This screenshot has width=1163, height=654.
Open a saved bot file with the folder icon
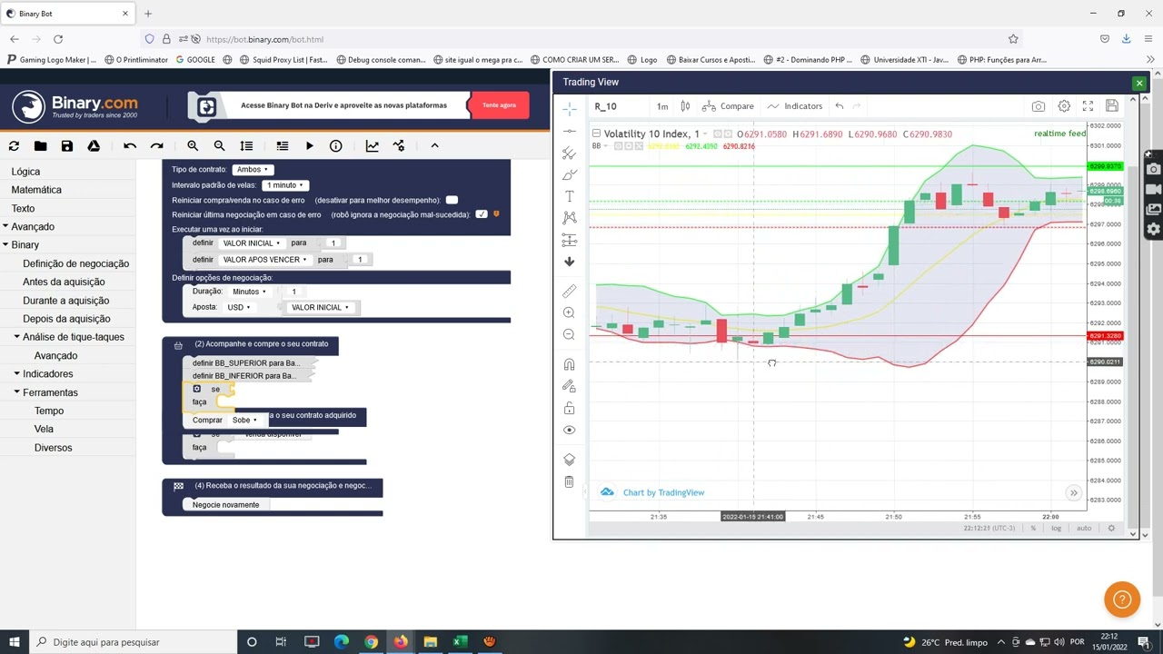40,145
